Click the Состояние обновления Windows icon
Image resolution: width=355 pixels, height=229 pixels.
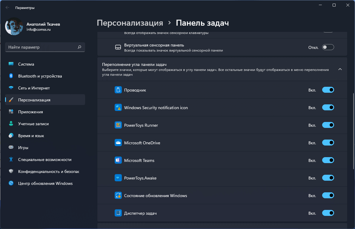click(118, 195)
